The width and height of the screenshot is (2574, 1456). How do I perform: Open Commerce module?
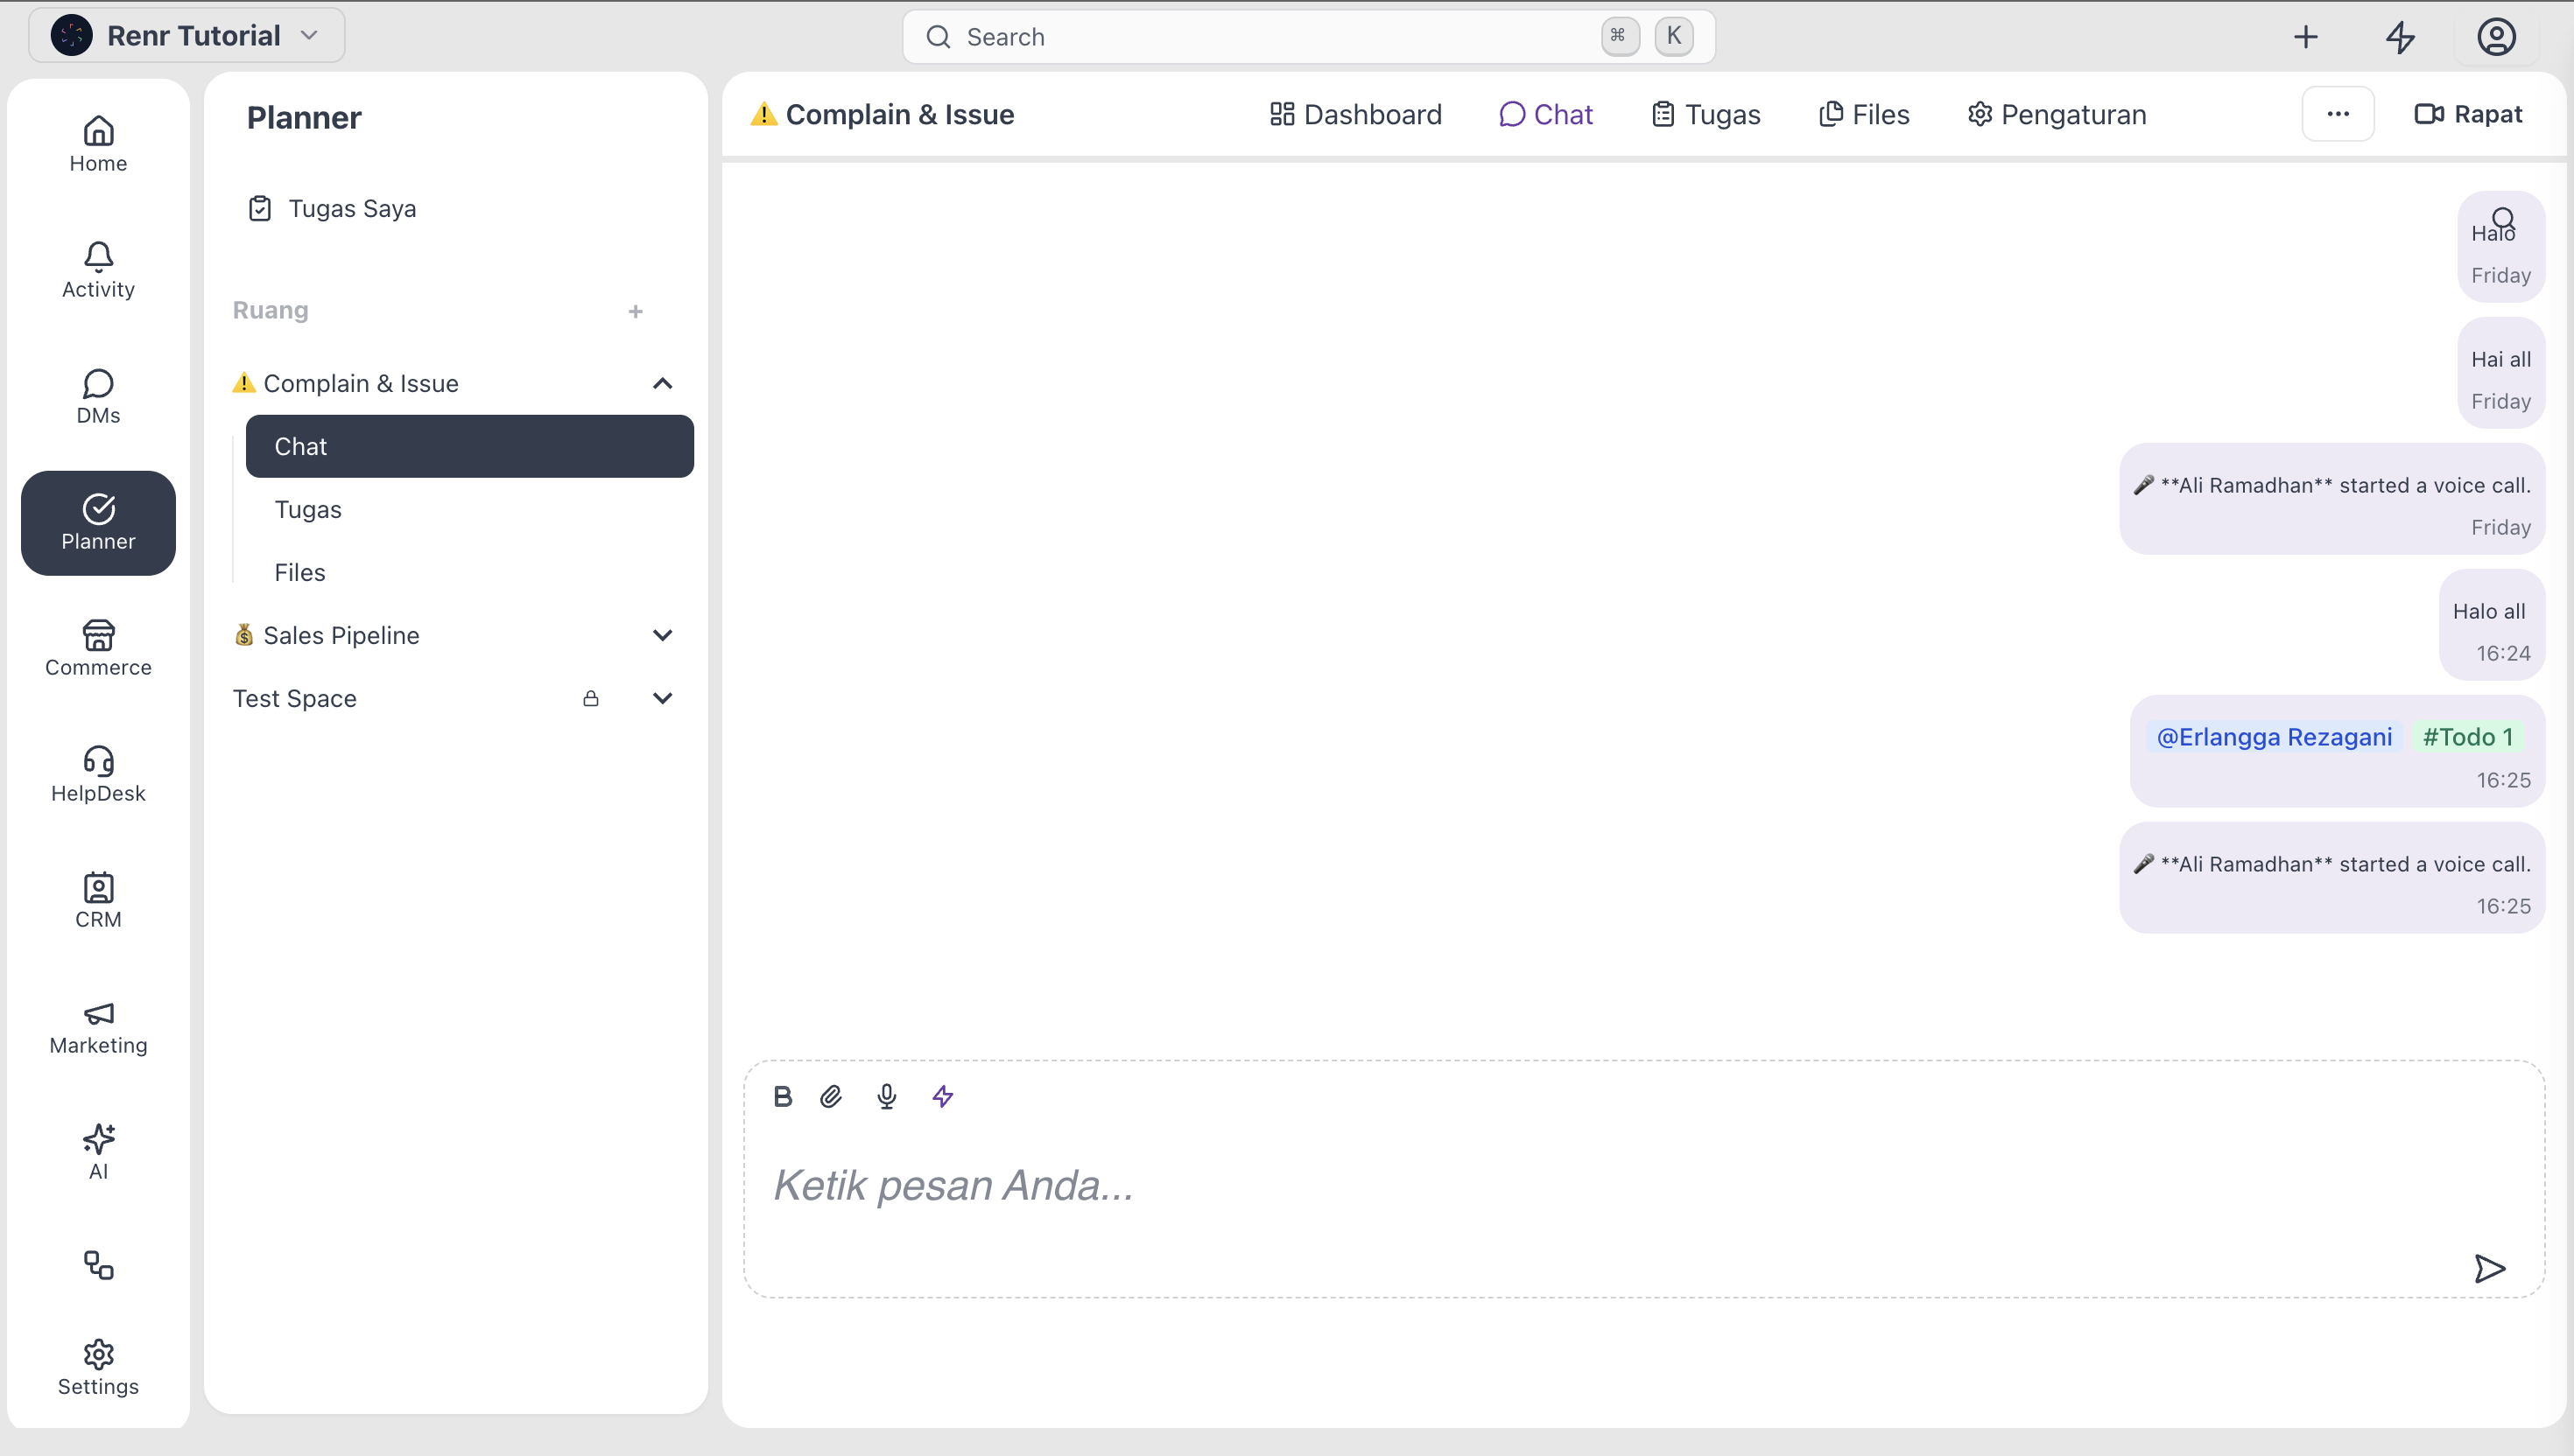[98, 649]
